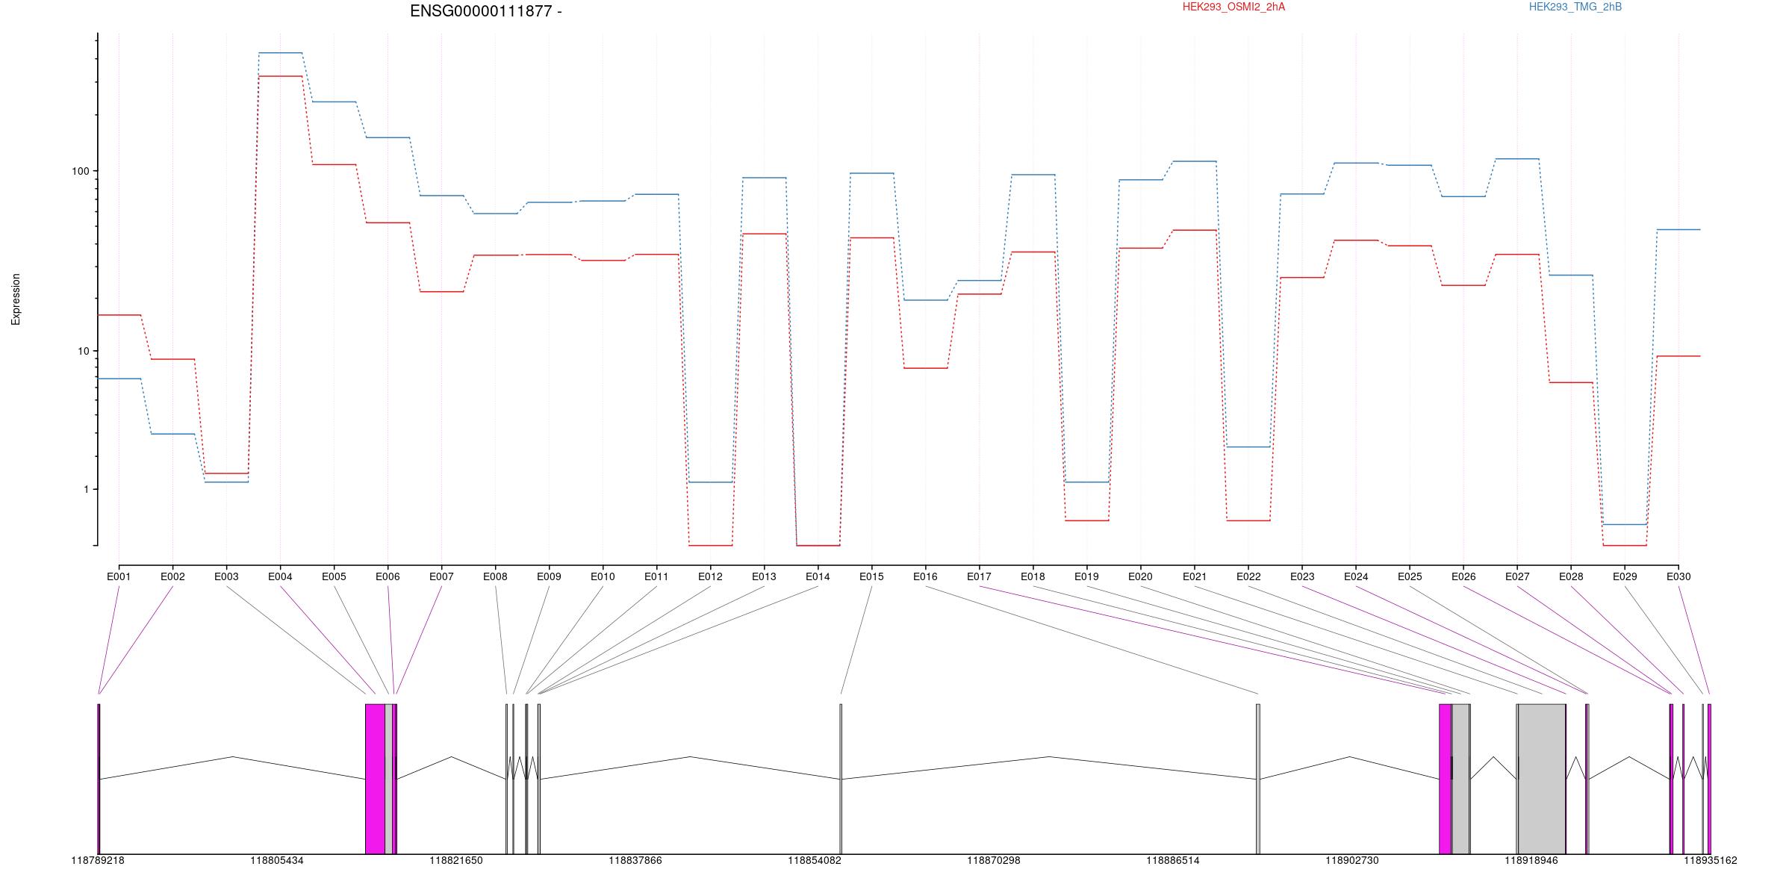1792x896 pixels.
Task: Click exon label E008
Action: point(495,576)
